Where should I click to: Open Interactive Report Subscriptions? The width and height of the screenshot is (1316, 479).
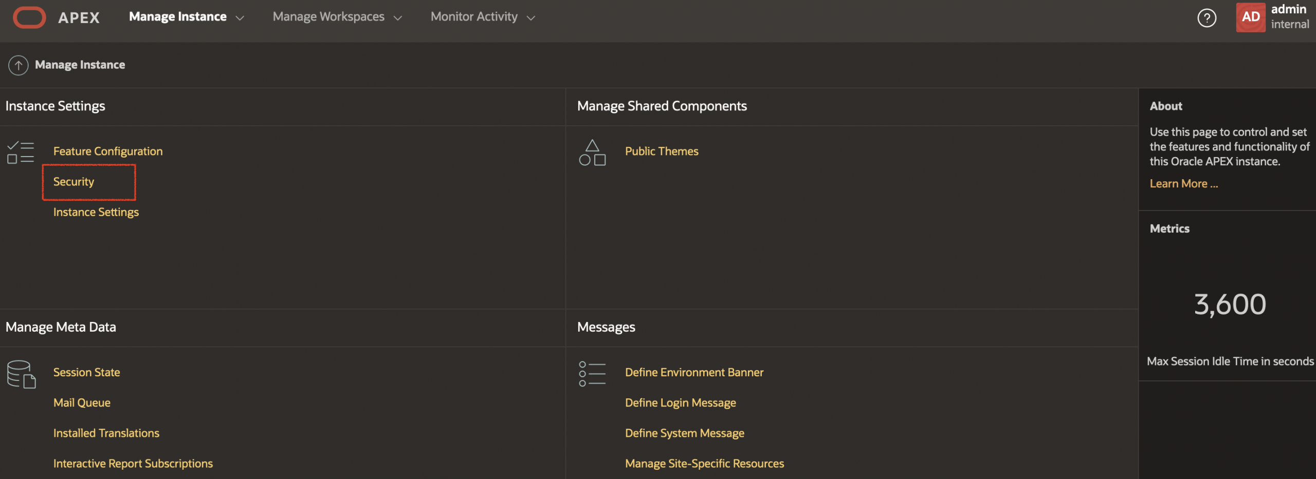(x=133, y=463)
